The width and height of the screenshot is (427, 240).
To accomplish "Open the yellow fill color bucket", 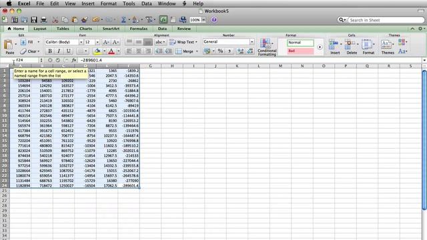I will (x=97, y=51).
